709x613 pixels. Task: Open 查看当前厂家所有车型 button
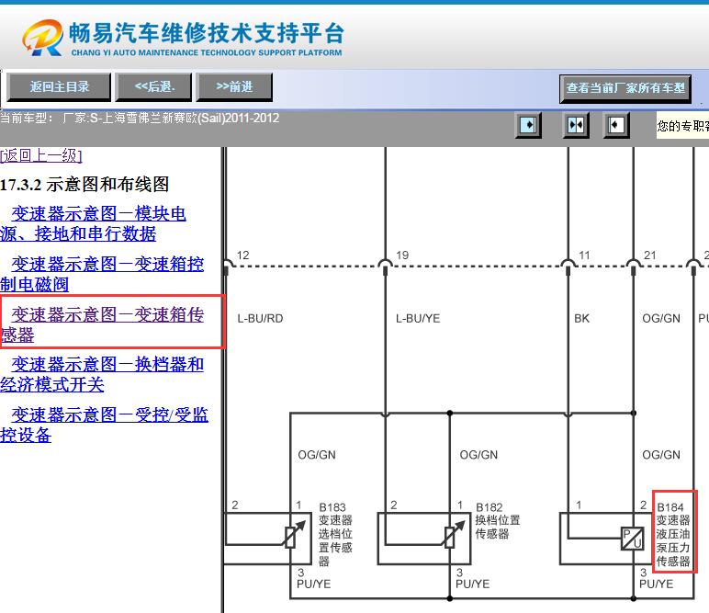pos(625,88)
